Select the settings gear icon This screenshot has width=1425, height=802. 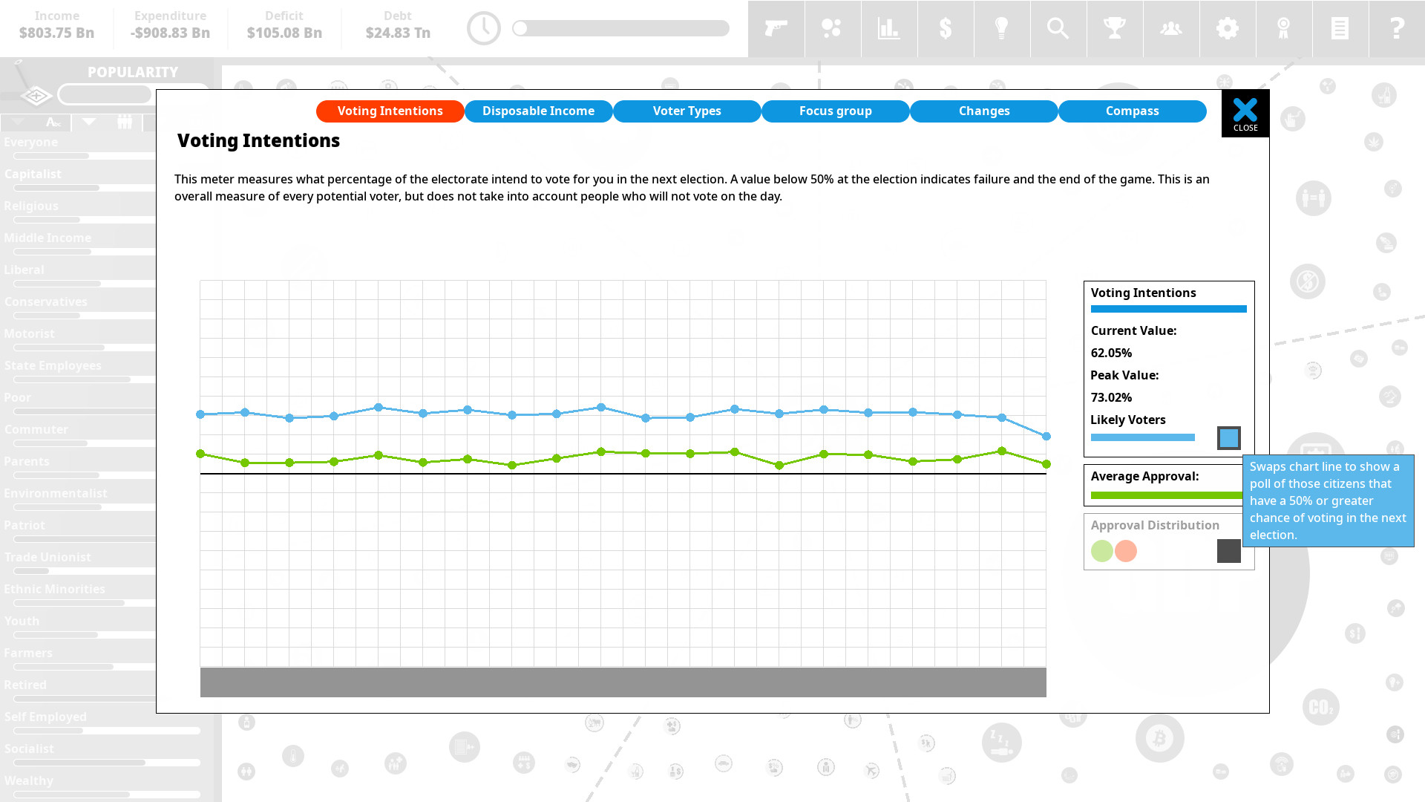(x=1228, y=28)
